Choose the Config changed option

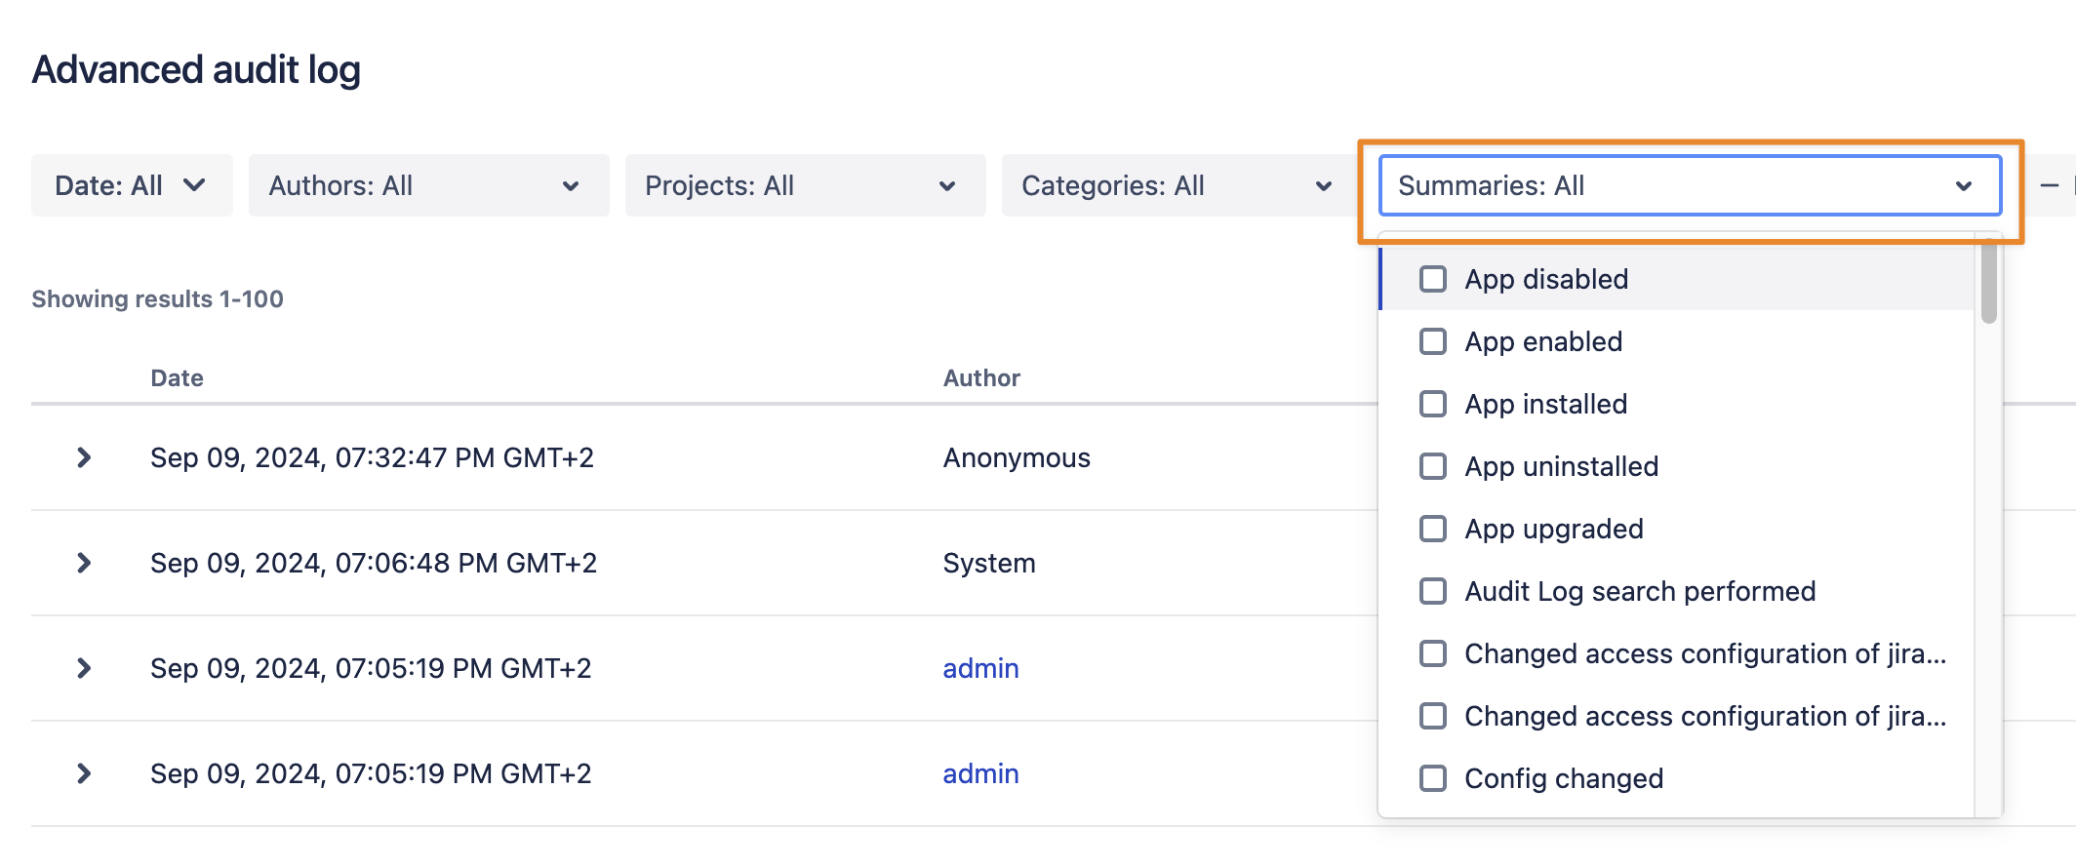coord(1433,779)
